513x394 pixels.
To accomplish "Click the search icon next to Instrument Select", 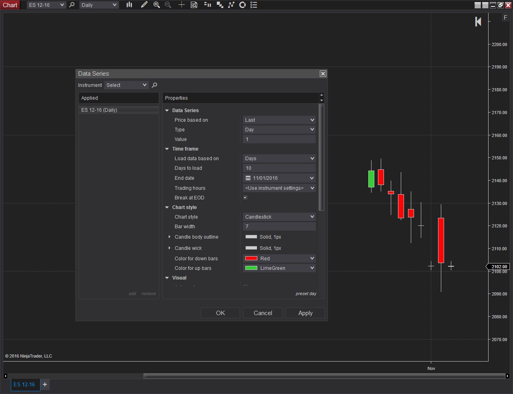I will point(154,85).
